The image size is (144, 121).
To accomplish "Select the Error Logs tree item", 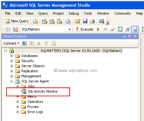I will click(x=35, y=112).
